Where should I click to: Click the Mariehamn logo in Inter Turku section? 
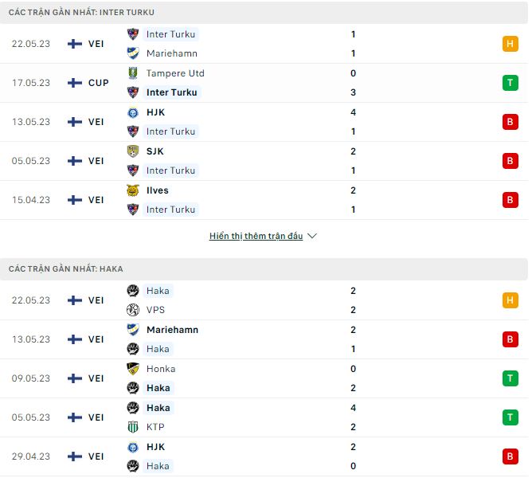click(x=133, y=53)
